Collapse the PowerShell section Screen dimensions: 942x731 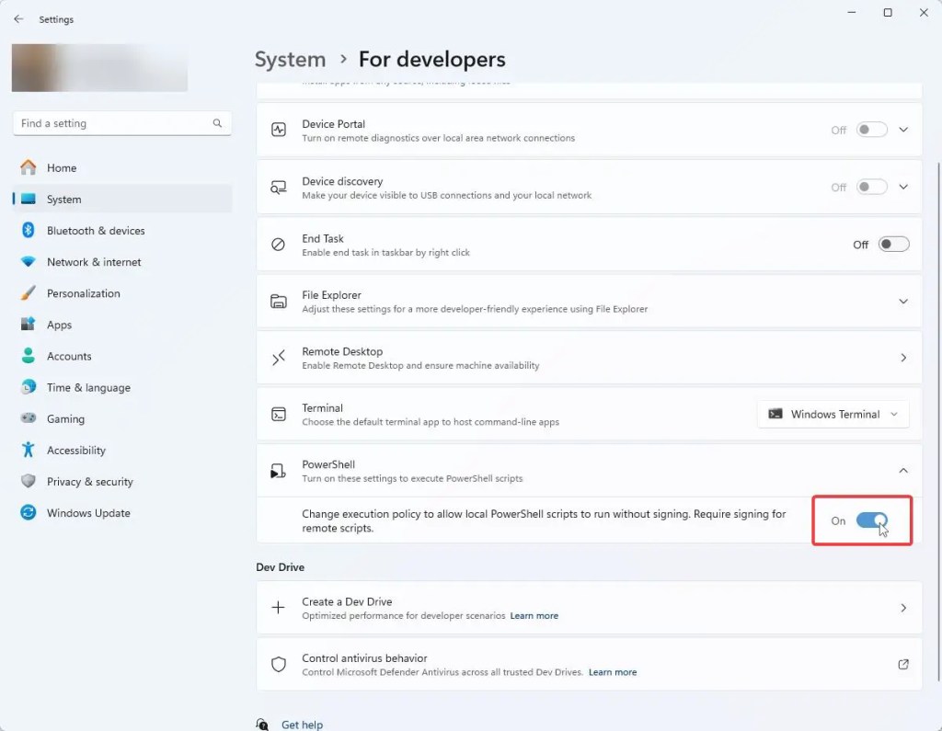pos(903,470)
